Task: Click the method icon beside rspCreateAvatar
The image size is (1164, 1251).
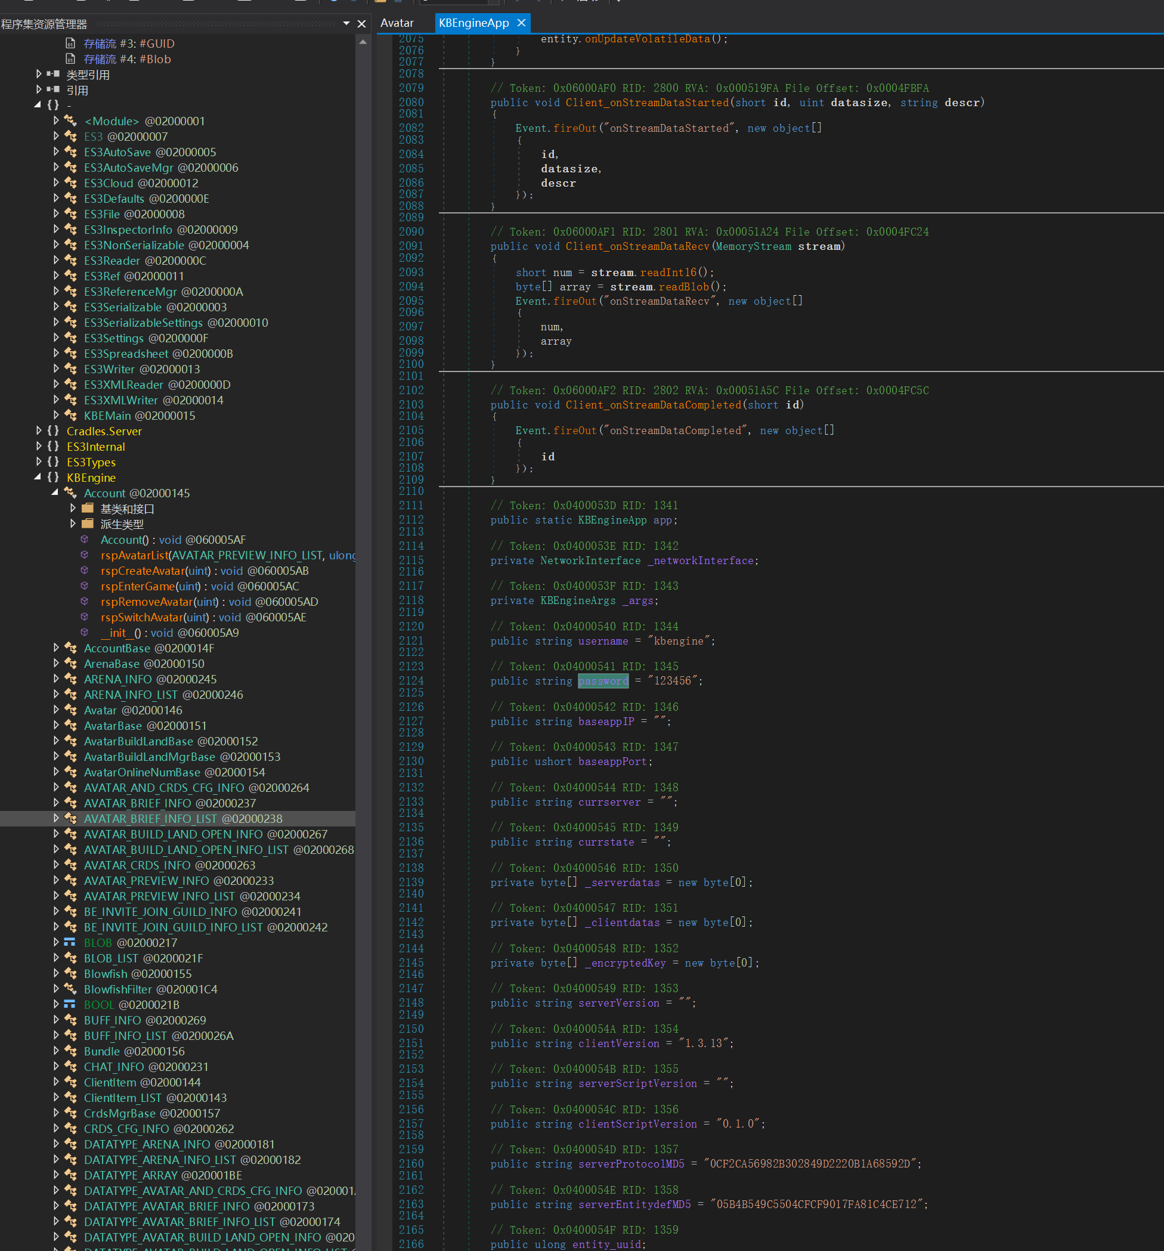Action: (x=84, y=571)
